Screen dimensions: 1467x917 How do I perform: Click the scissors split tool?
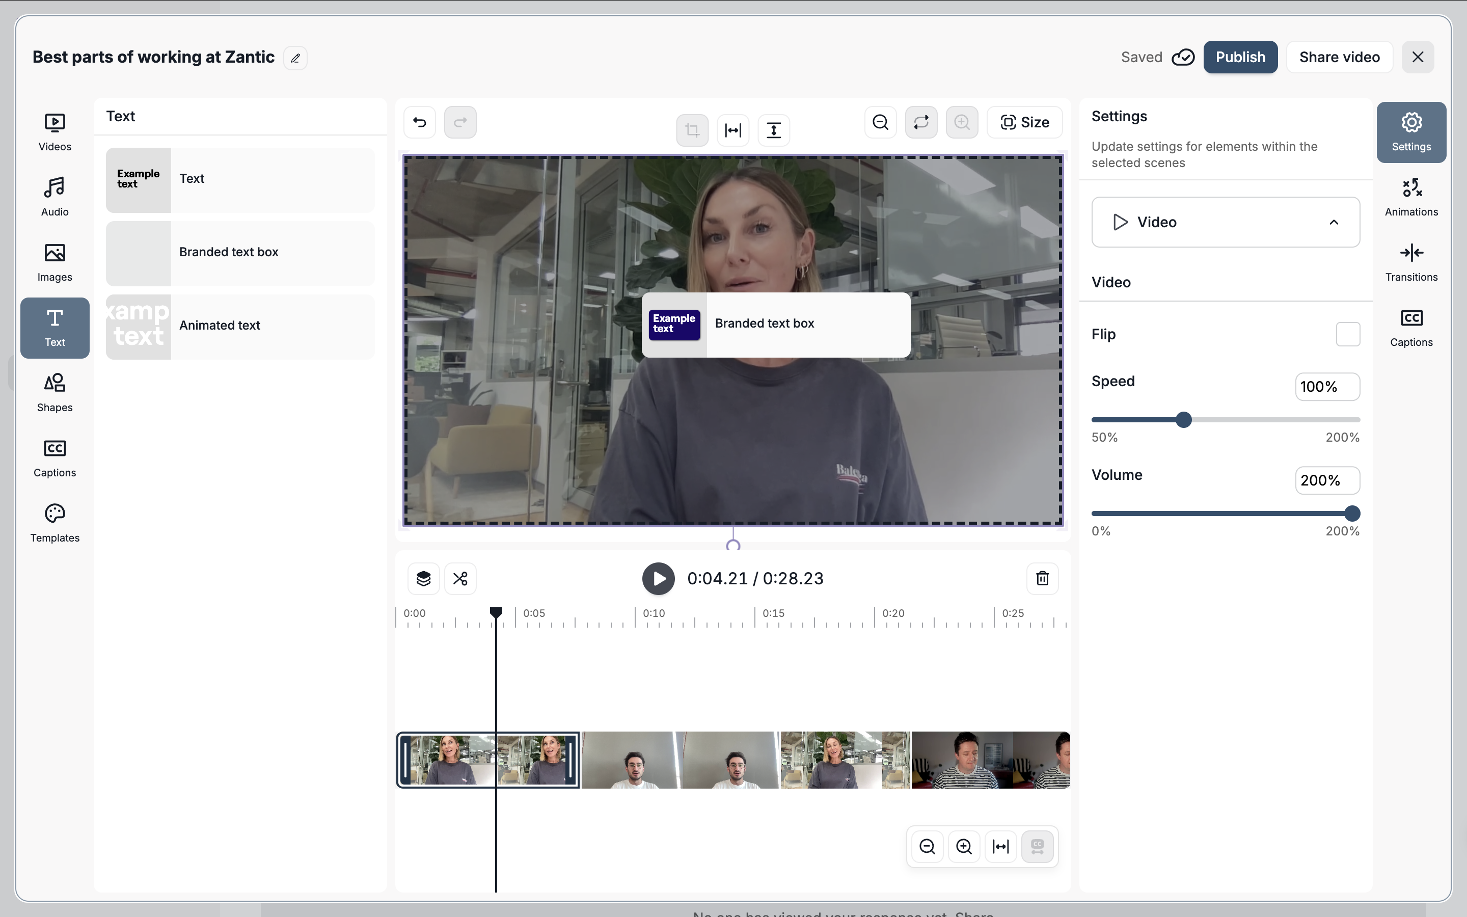point(460,579)
